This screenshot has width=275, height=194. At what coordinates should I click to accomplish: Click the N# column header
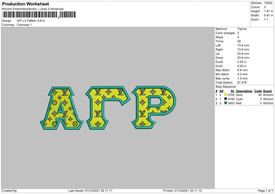[221, 91]
